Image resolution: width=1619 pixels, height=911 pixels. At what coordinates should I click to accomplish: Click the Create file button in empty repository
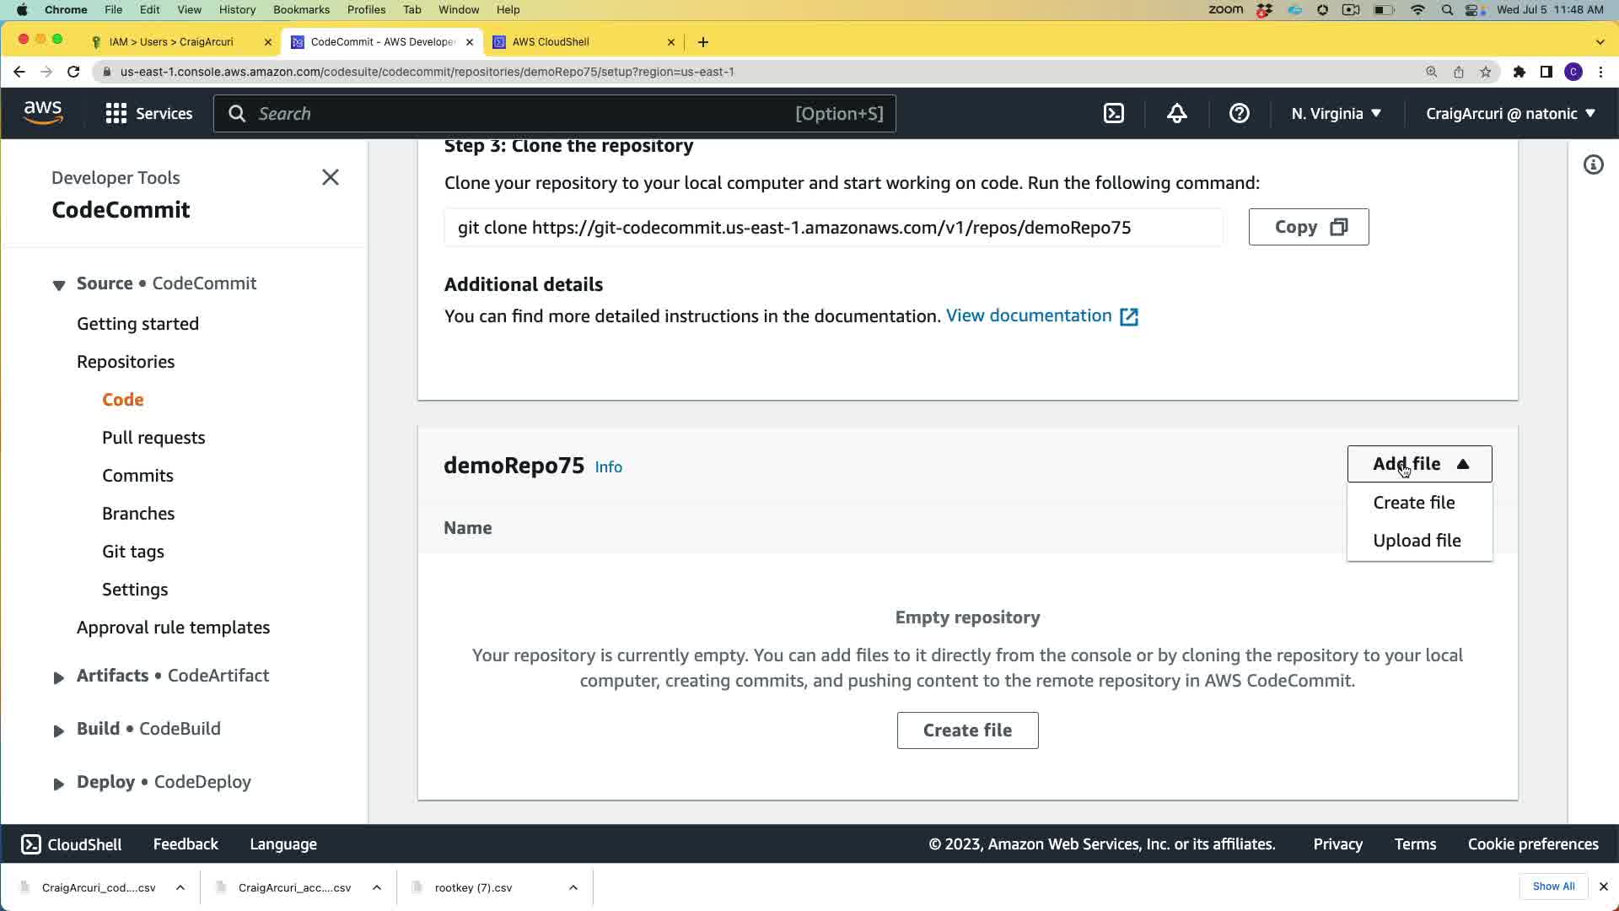click(x=967, y=730)
